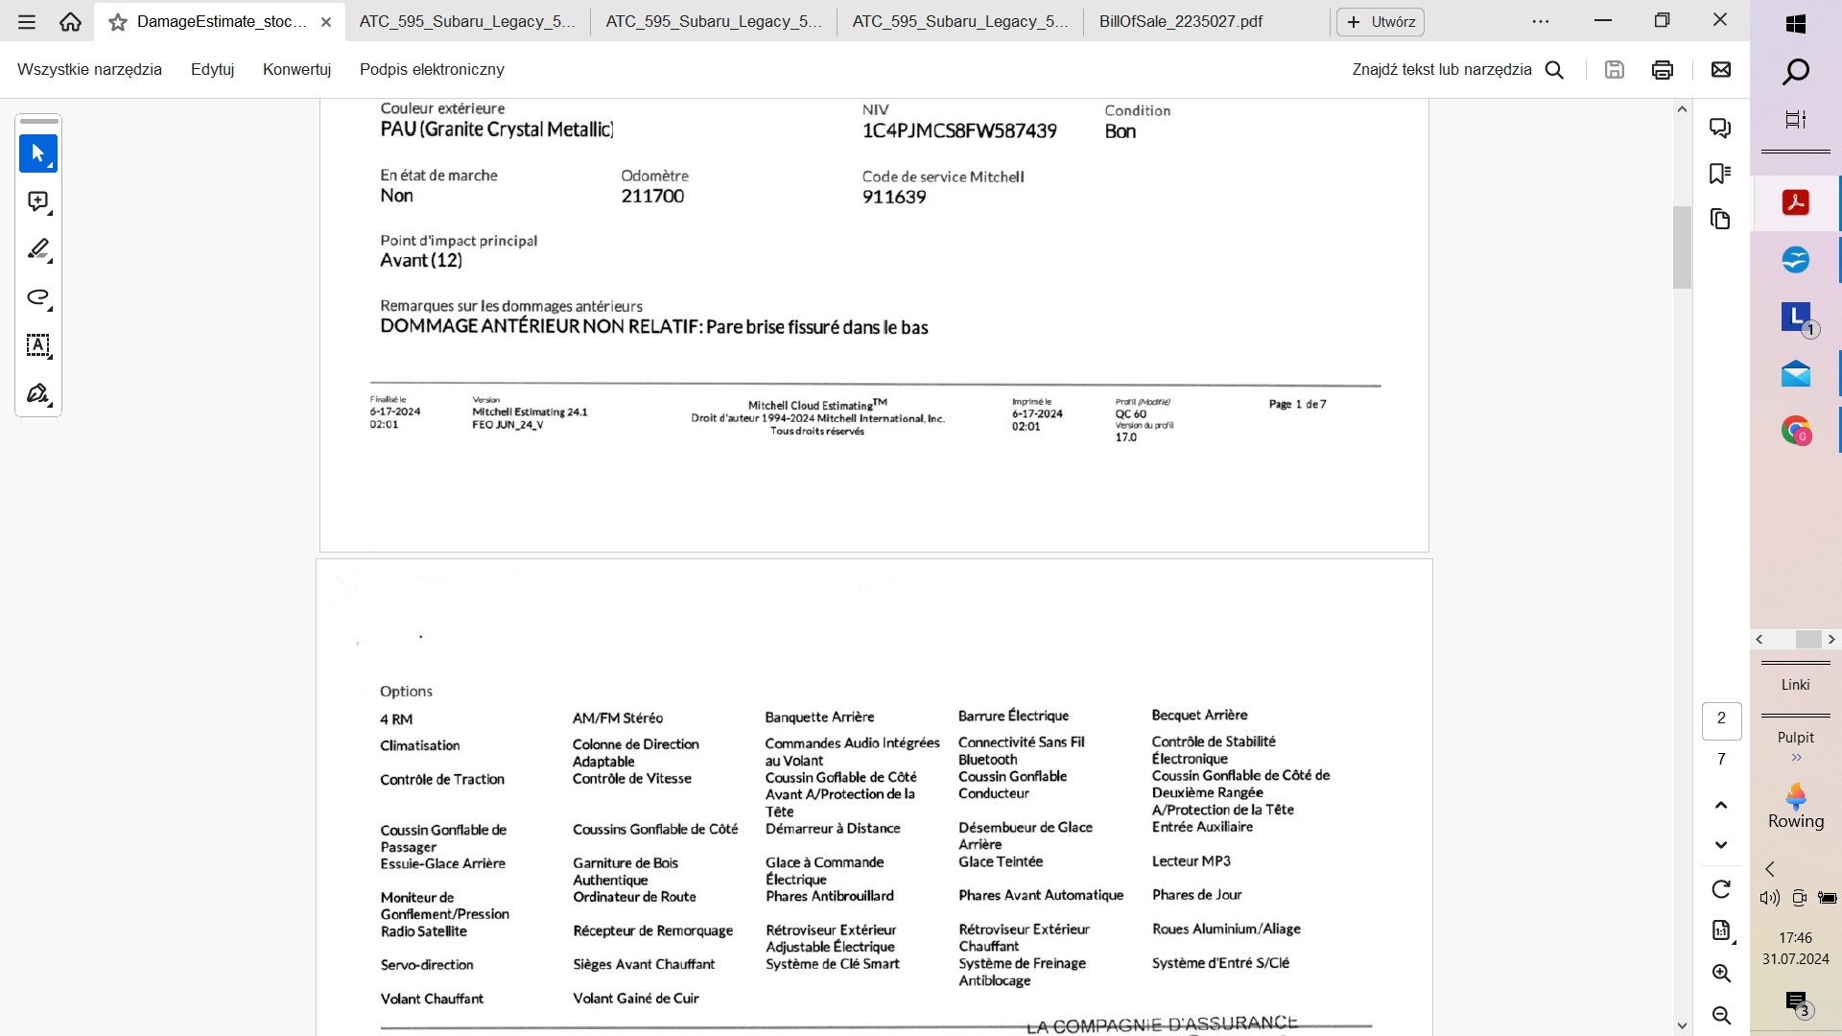Zoom out of the document
The width and height of the screenshot is (1842, 1036).
(x=1721, y=1015)
